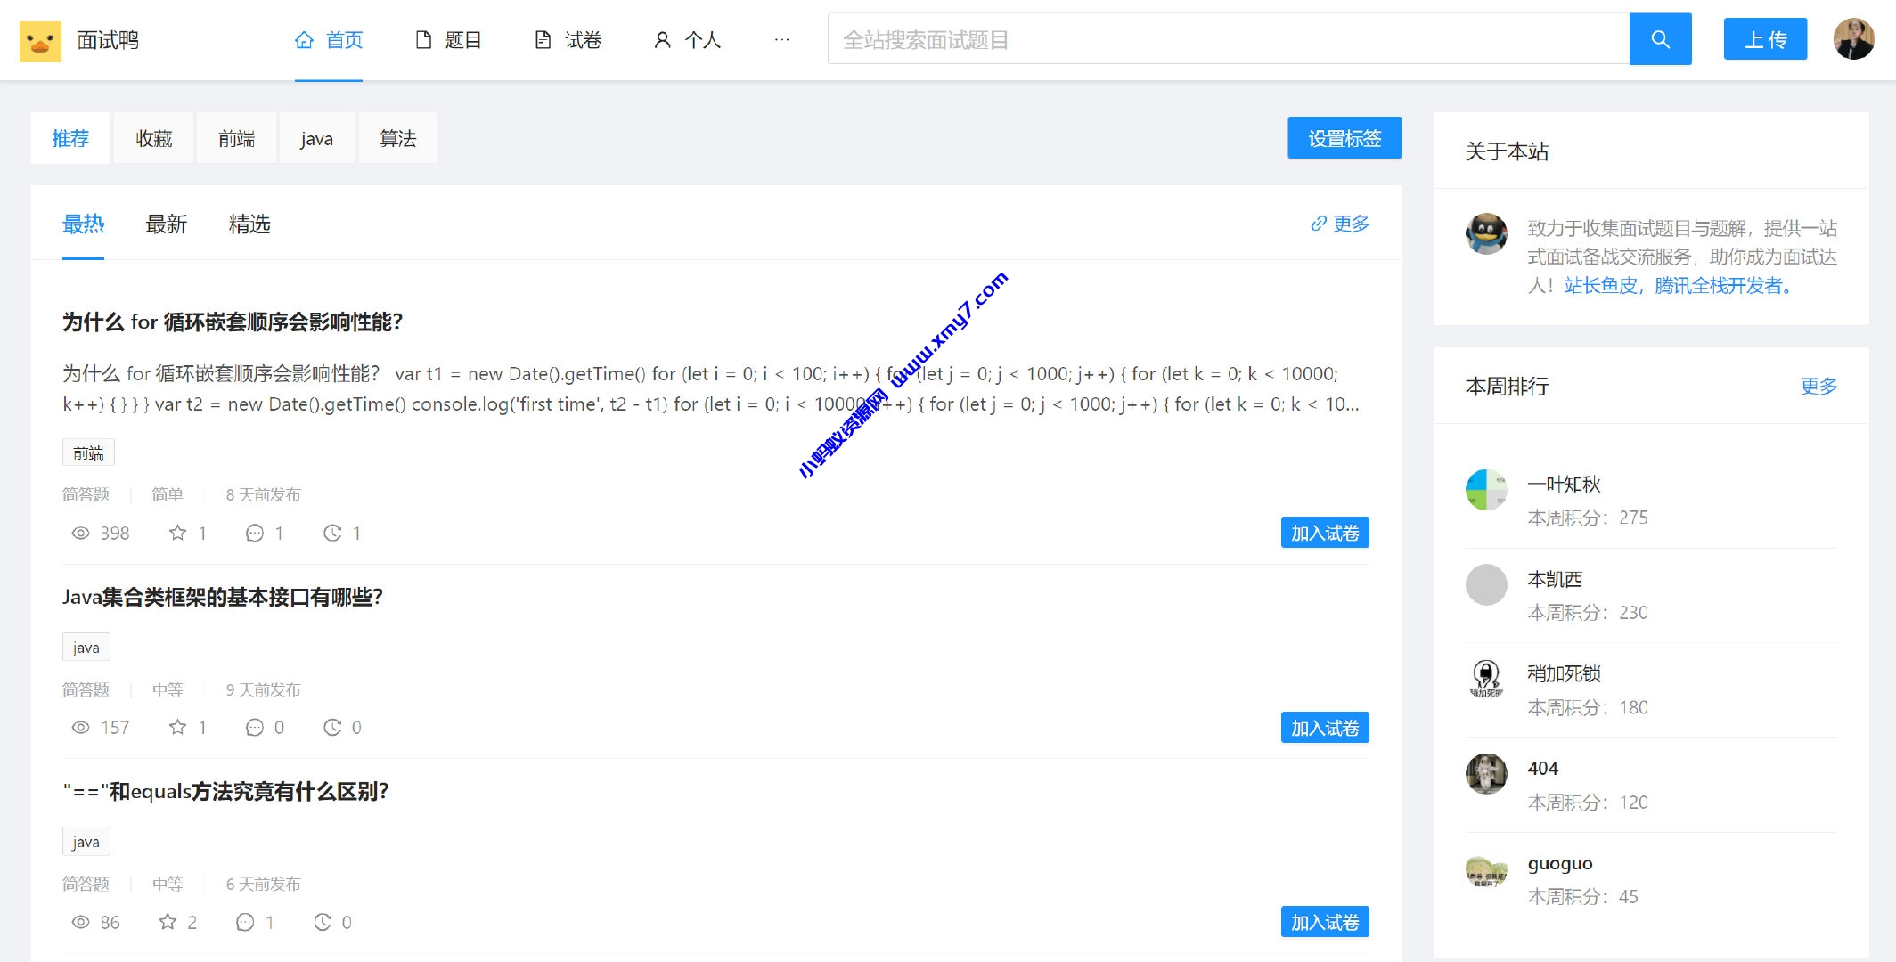This screenshot has height=962, width=1896.
Task: Toggle the 算法 filter tag
Action: [x=397, y=137]
